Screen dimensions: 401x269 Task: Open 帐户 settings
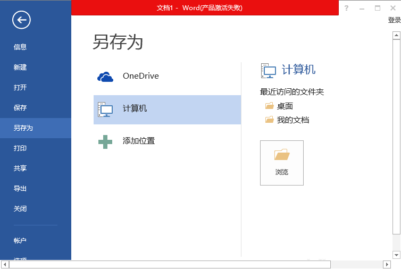point(20,240)
